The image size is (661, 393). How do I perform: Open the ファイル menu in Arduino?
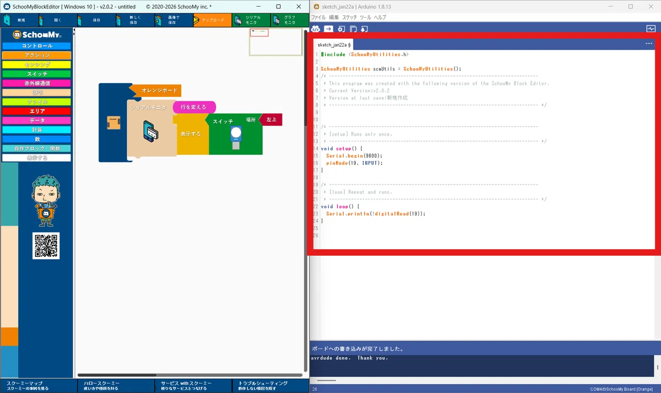(x=318, y=18)
